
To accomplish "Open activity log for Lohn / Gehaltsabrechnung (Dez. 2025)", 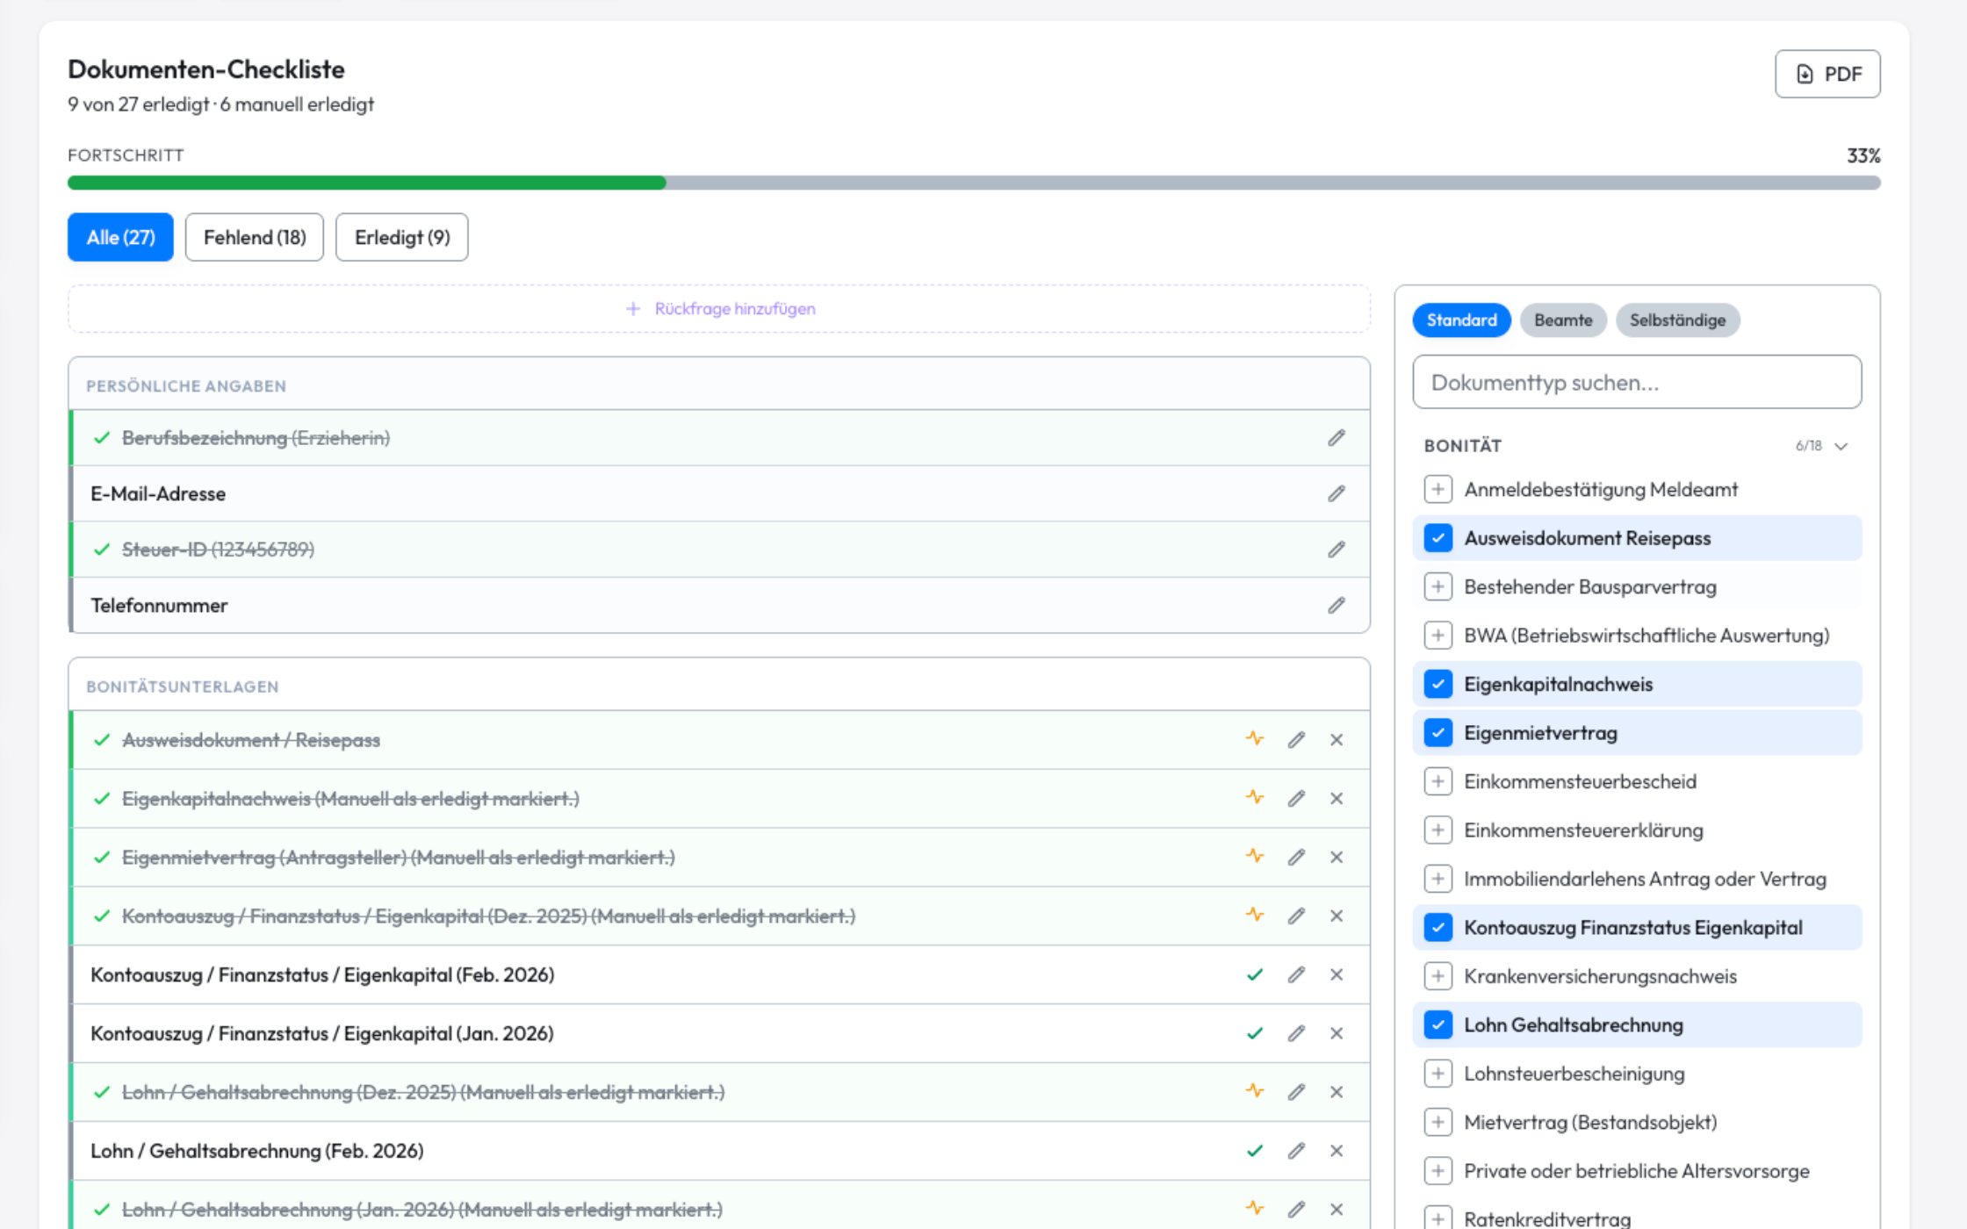I will tap(1254, 1092).
